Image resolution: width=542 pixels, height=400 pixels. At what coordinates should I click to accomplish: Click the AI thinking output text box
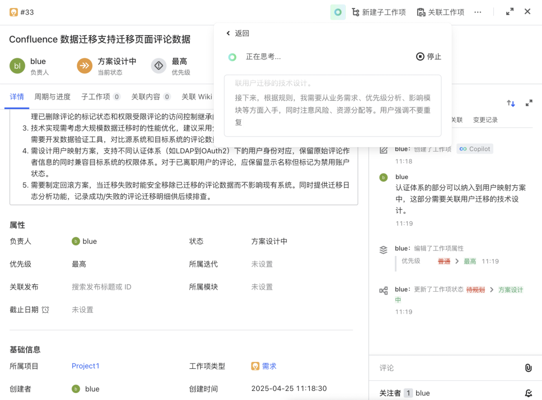point(333,105)
